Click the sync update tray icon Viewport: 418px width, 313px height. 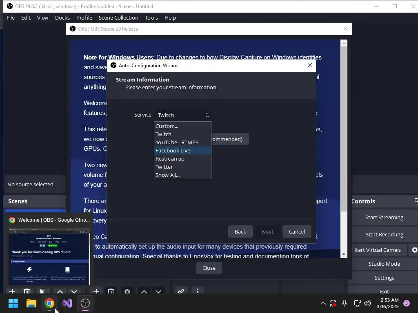(x=333, y=303)
